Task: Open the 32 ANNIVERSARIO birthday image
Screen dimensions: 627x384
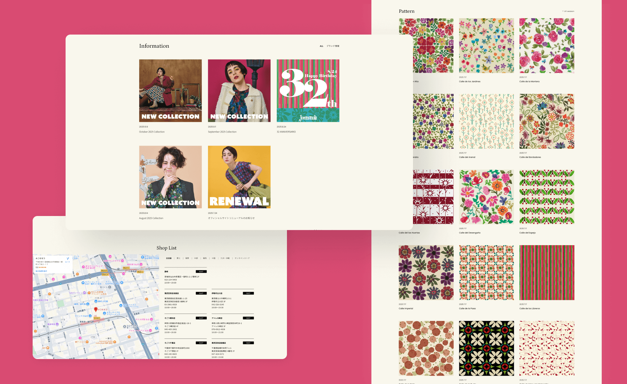Action: point(308,91)
